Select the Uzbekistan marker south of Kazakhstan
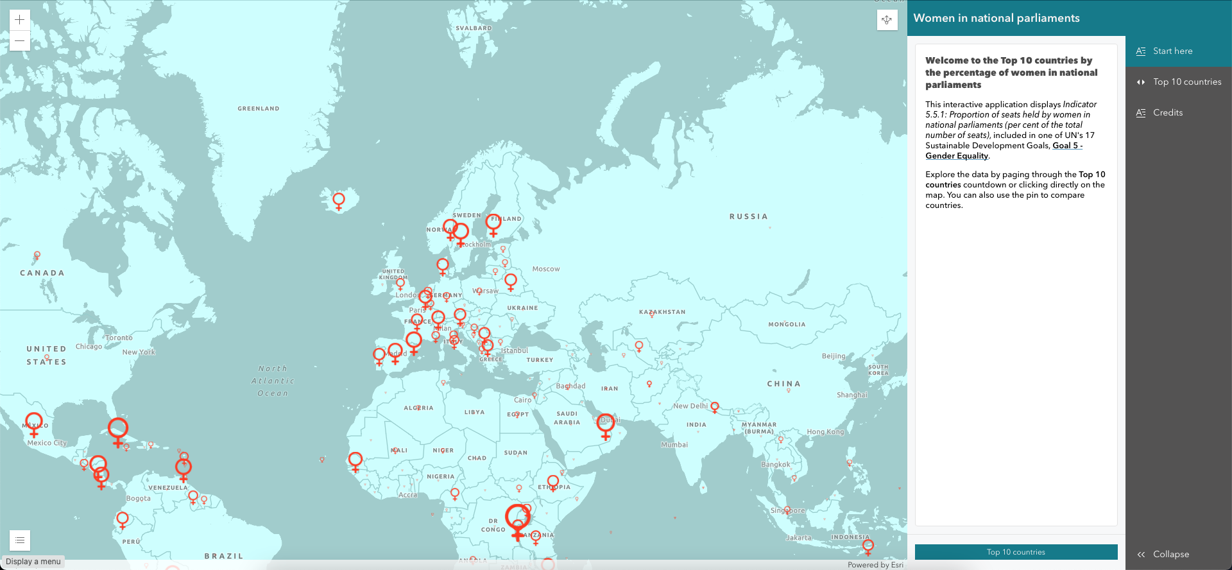 click(x=639, y=347)
